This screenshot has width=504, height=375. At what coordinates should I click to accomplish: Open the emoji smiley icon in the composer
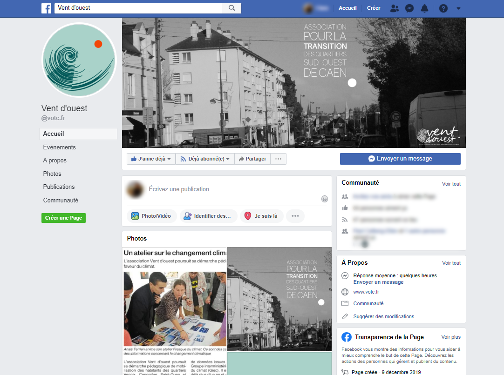click(325, 199)
